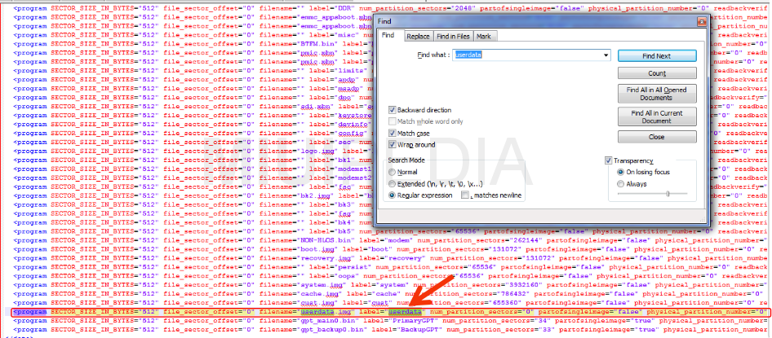Click label="misc" in the XML
772x338 pixels.
335,35
